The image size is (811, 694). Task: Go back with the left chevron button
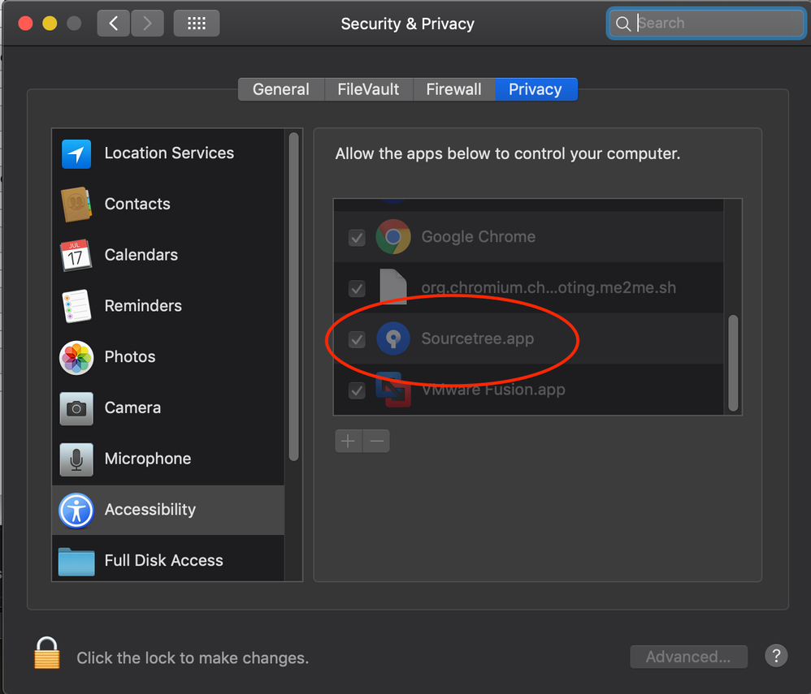[113, 24]
